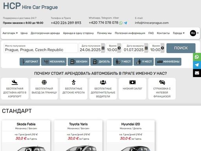Click the Telegram icon beside the phone number
The width and height of the screenshot is (201, 151).
click(125, 23)
